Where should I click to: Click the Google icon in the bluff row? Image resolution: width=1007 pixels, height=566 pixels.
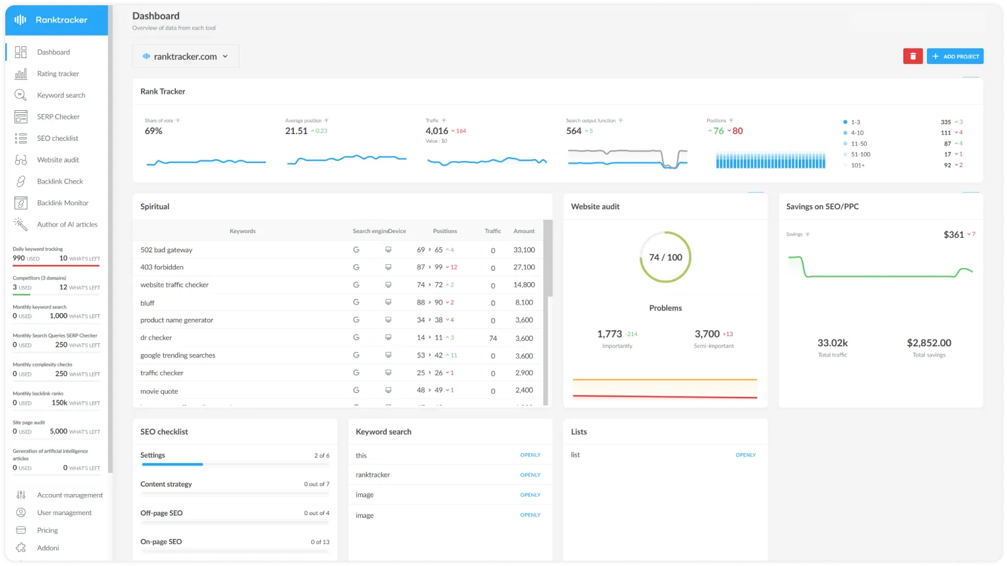[x=356, y=302]
